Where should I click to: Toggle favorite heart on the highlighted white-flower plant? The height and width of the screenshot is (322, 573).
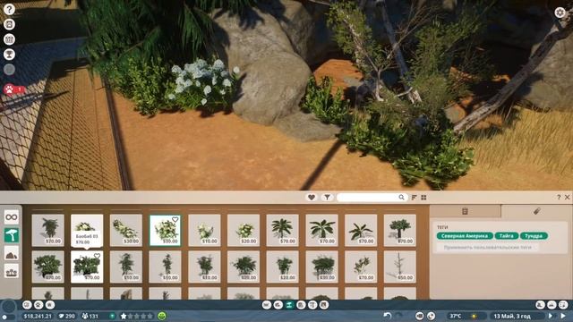pos(175,219)
